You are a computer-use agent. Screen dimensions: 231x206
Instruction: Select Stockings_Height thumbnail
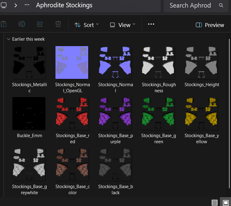tap(201, 62)
